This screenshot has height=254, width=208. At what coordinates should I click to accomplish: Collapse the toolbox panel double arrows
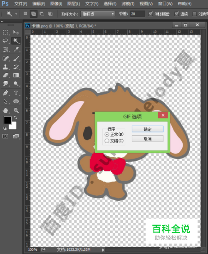tap(2, 21)
